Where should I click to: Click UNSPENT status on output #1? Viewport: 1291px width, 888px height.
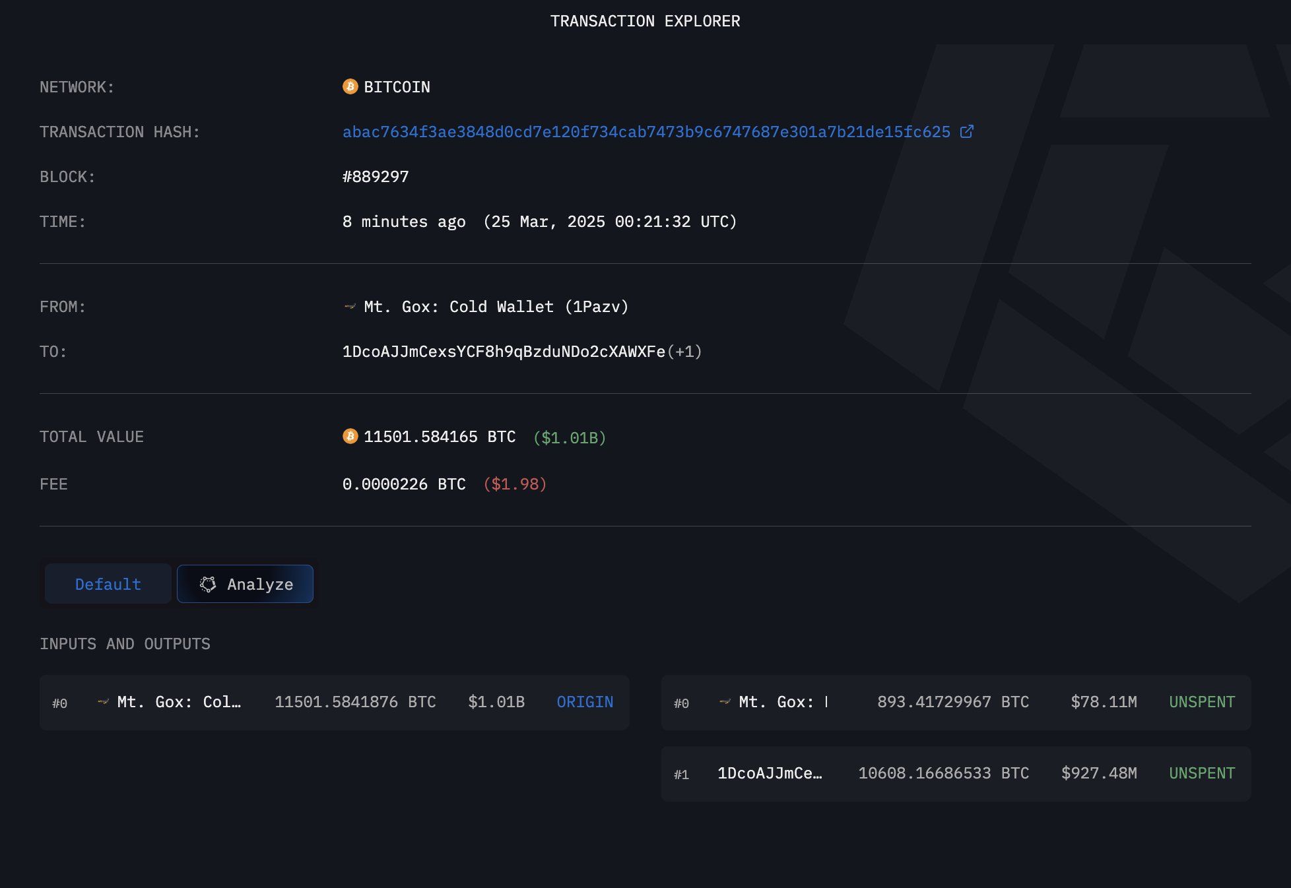[x=1201, y=773]
